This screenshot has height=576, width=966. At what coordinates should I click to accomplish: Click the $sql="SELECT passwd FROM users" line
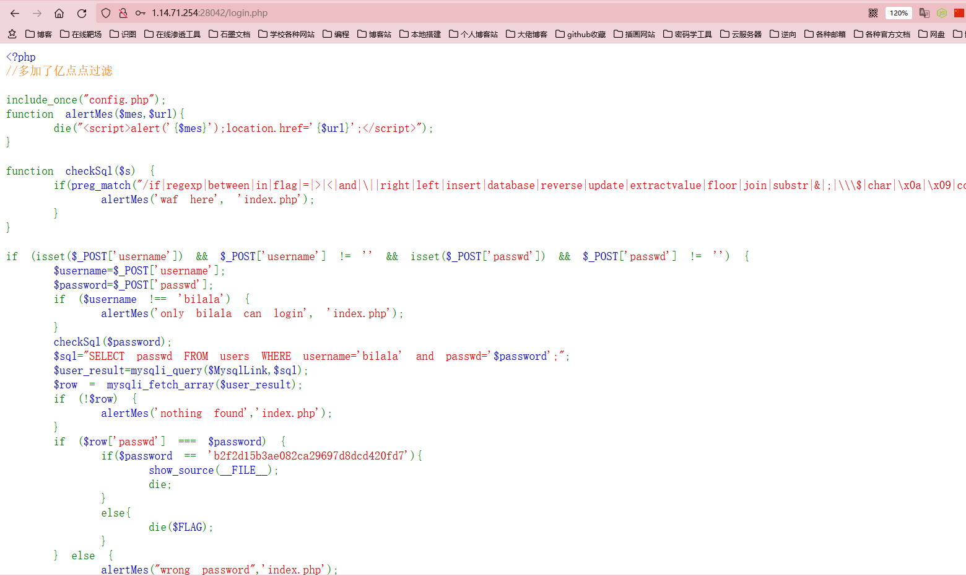tap(311, 356)
